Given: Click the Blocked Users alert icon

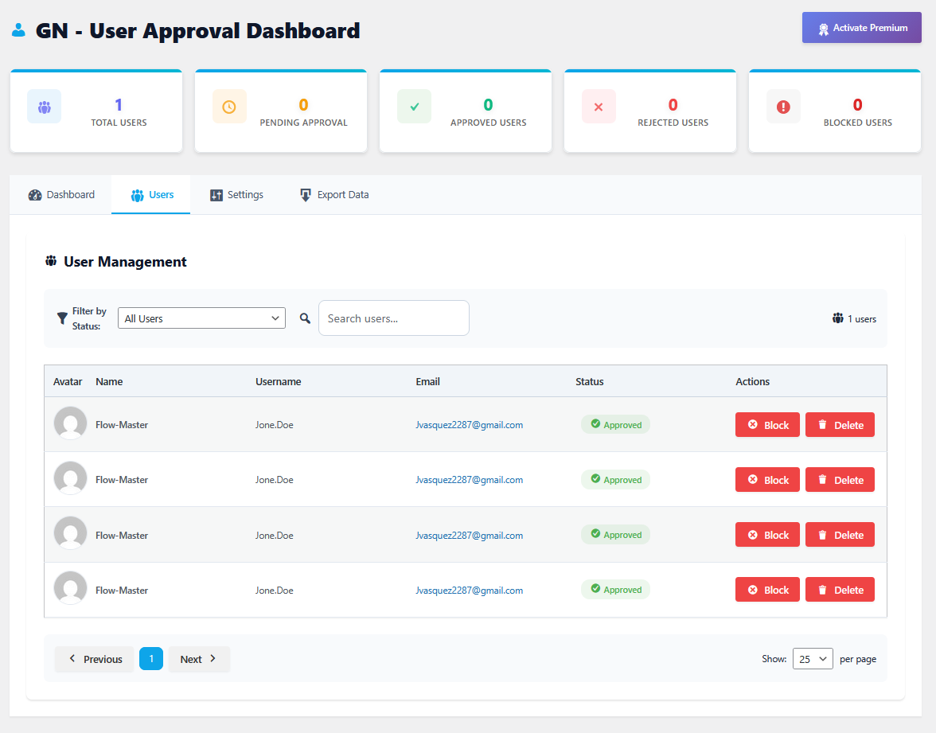Looking at the screenshot, I should 783,106.
